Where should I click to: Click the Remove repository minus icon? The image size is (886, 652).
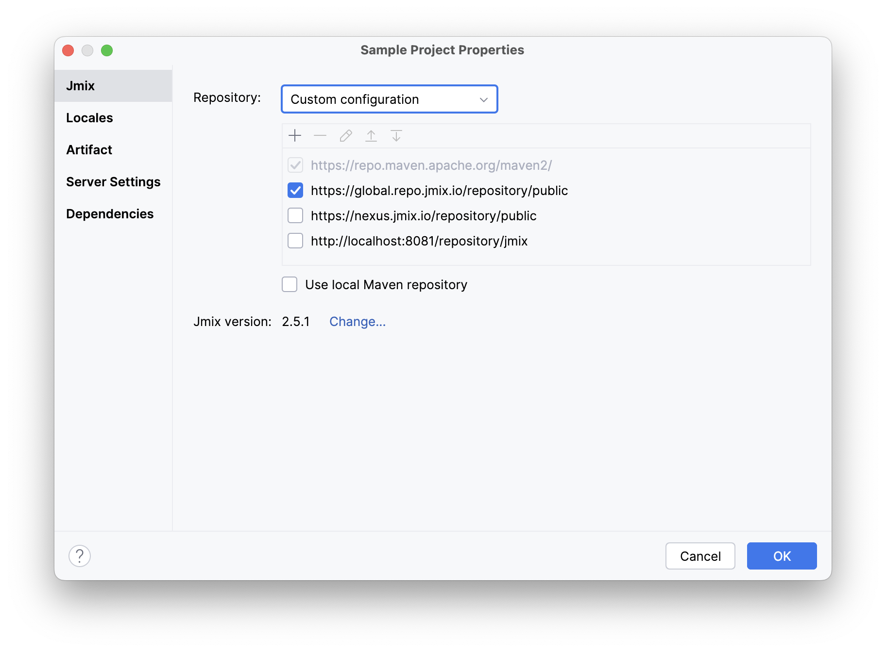coord(320,136)
